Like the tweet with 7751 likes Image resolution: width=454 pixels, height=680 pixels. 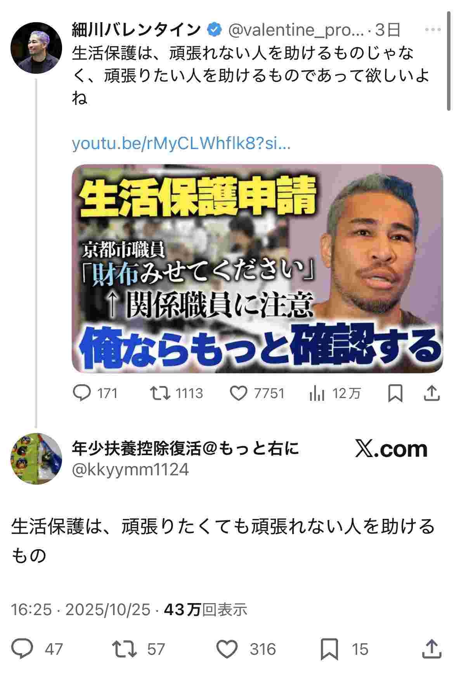point(239,393)
